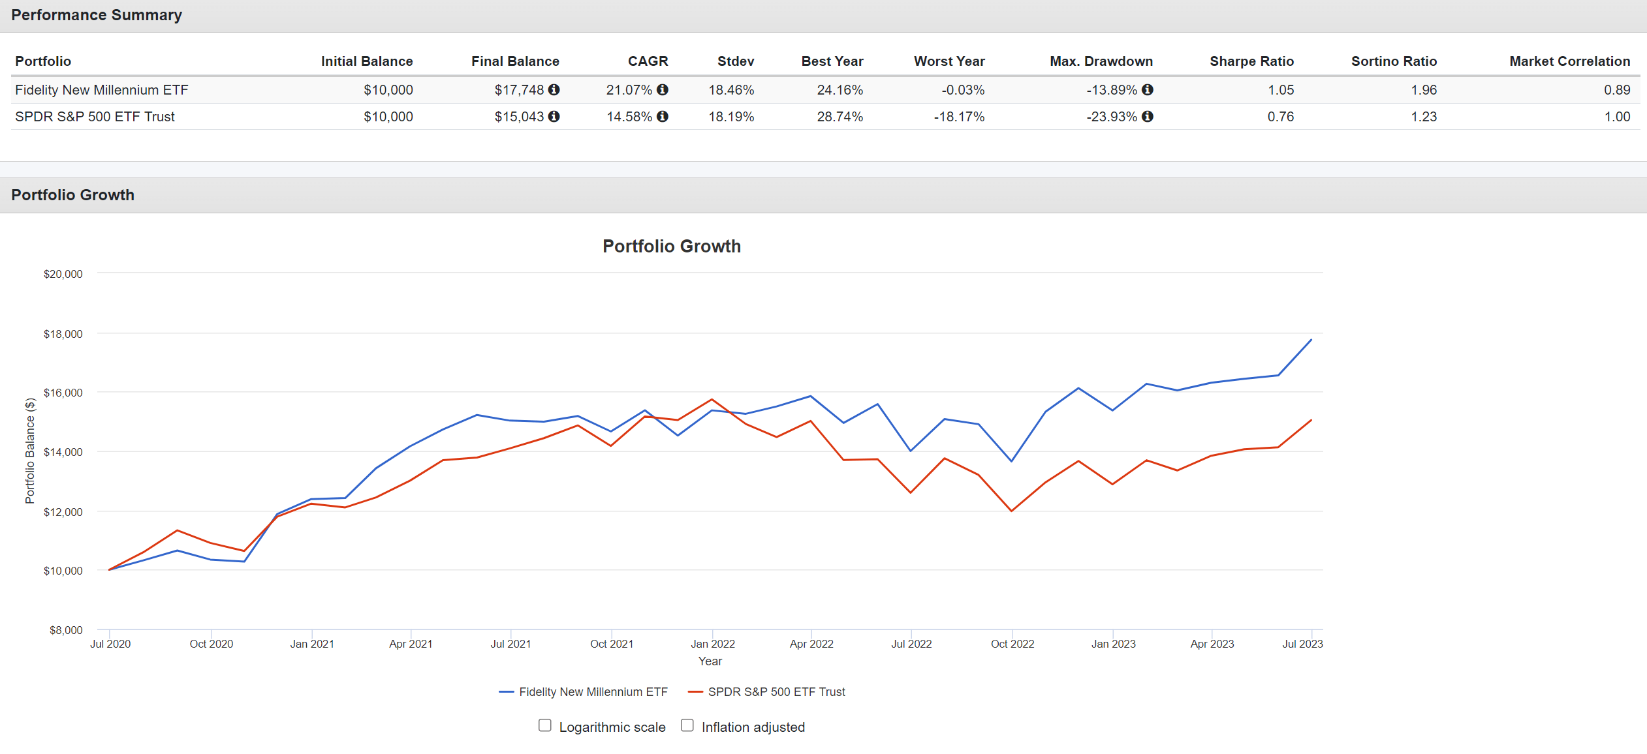
Task: Click the 1.00 market correlation value
Action: pos(1617,117)
